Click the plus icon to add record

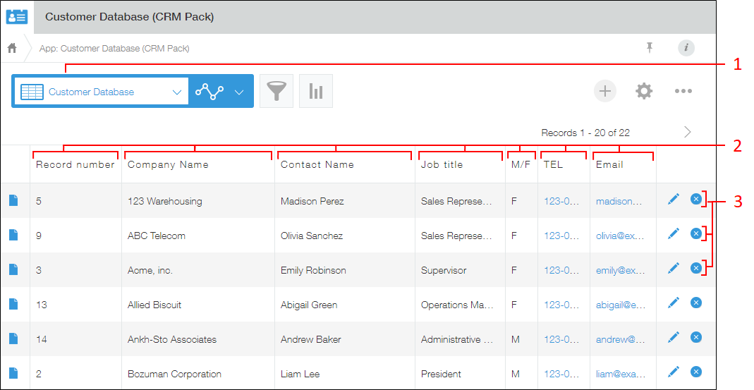pos(604,91)
